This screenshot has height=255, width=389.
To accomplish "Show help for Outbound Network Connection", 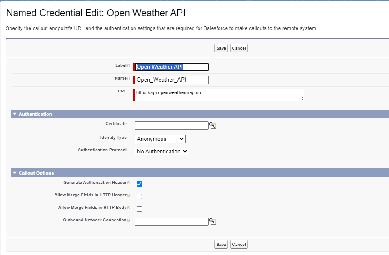I will 129,220.
